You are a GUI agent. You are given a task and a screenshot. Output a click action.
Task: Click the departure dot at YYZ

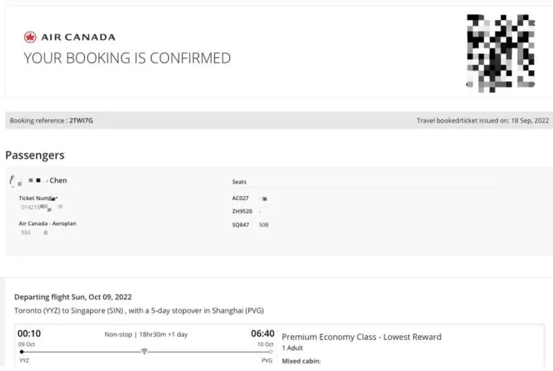[x=22, y=352]
